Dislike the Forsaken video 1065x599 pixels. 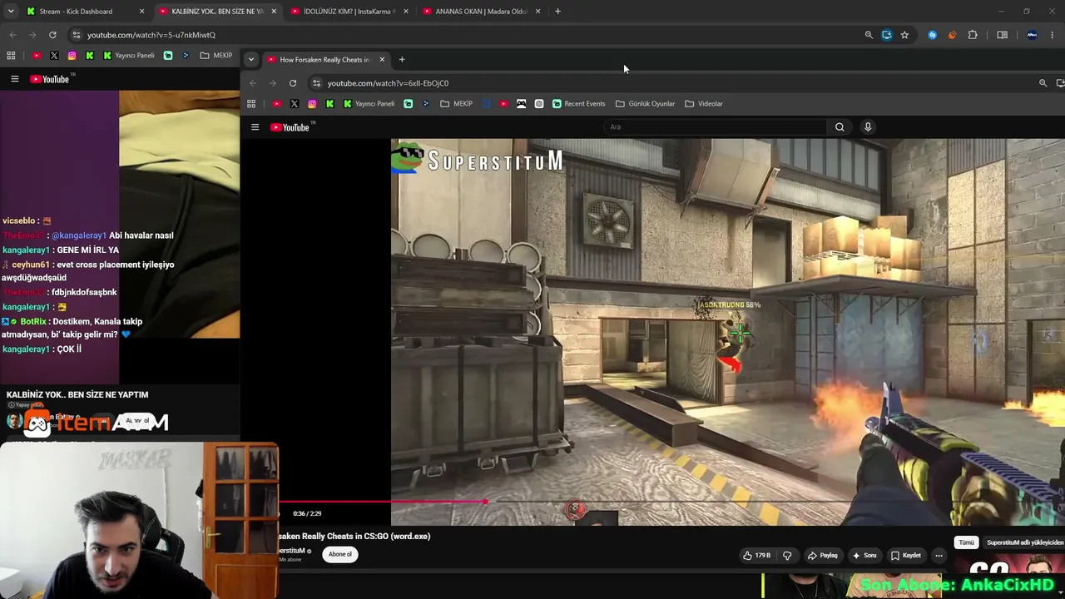click(787, 556)
